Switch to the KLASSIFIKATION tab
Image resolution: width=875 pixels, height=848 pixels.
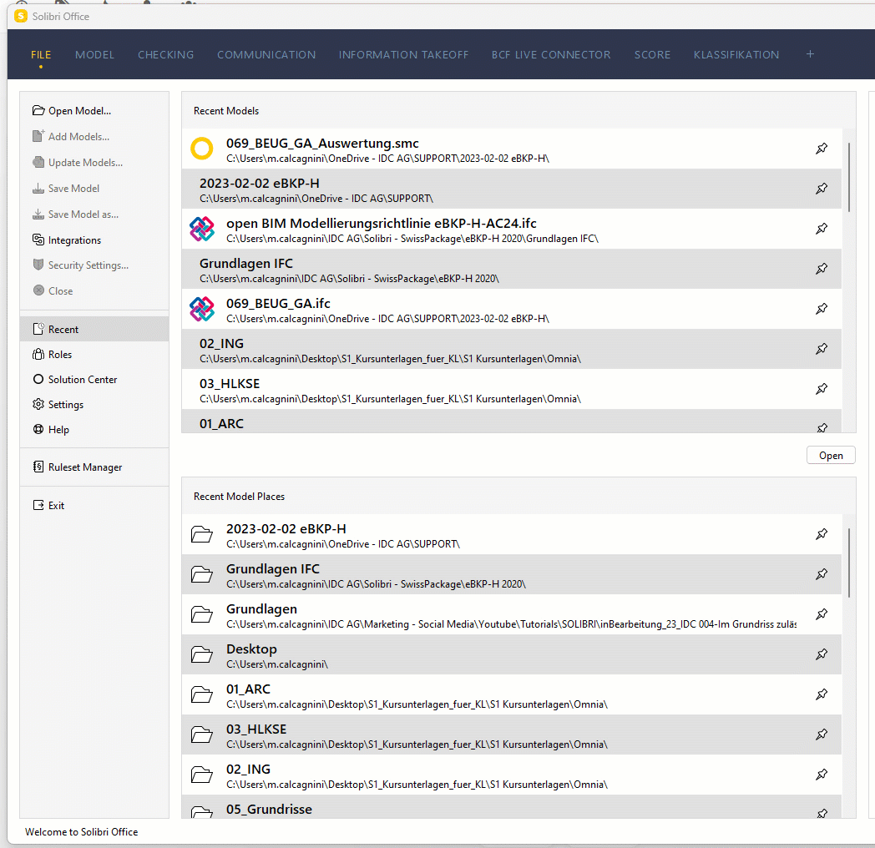click(x=736, y=55)
